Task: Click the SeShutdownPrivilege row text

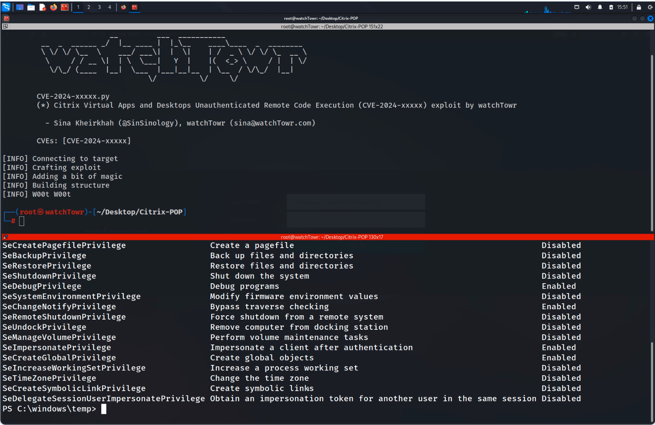Action: point(49,276)
